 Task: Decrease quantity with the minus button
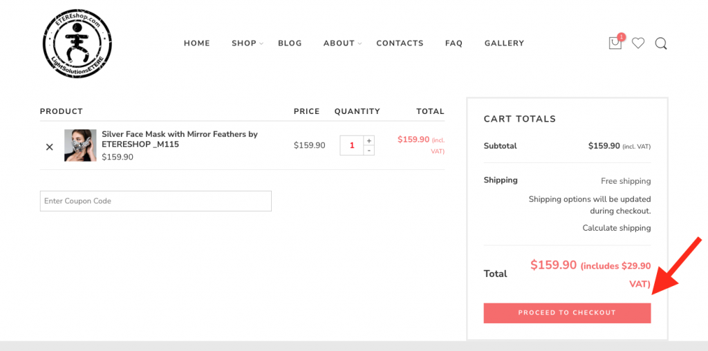(369, 150)
